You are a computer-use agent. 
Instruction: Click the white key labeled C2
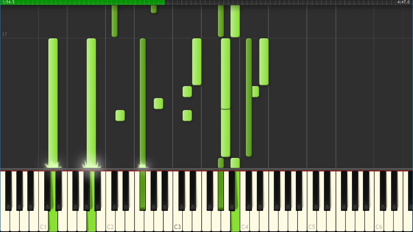(110, 219)
